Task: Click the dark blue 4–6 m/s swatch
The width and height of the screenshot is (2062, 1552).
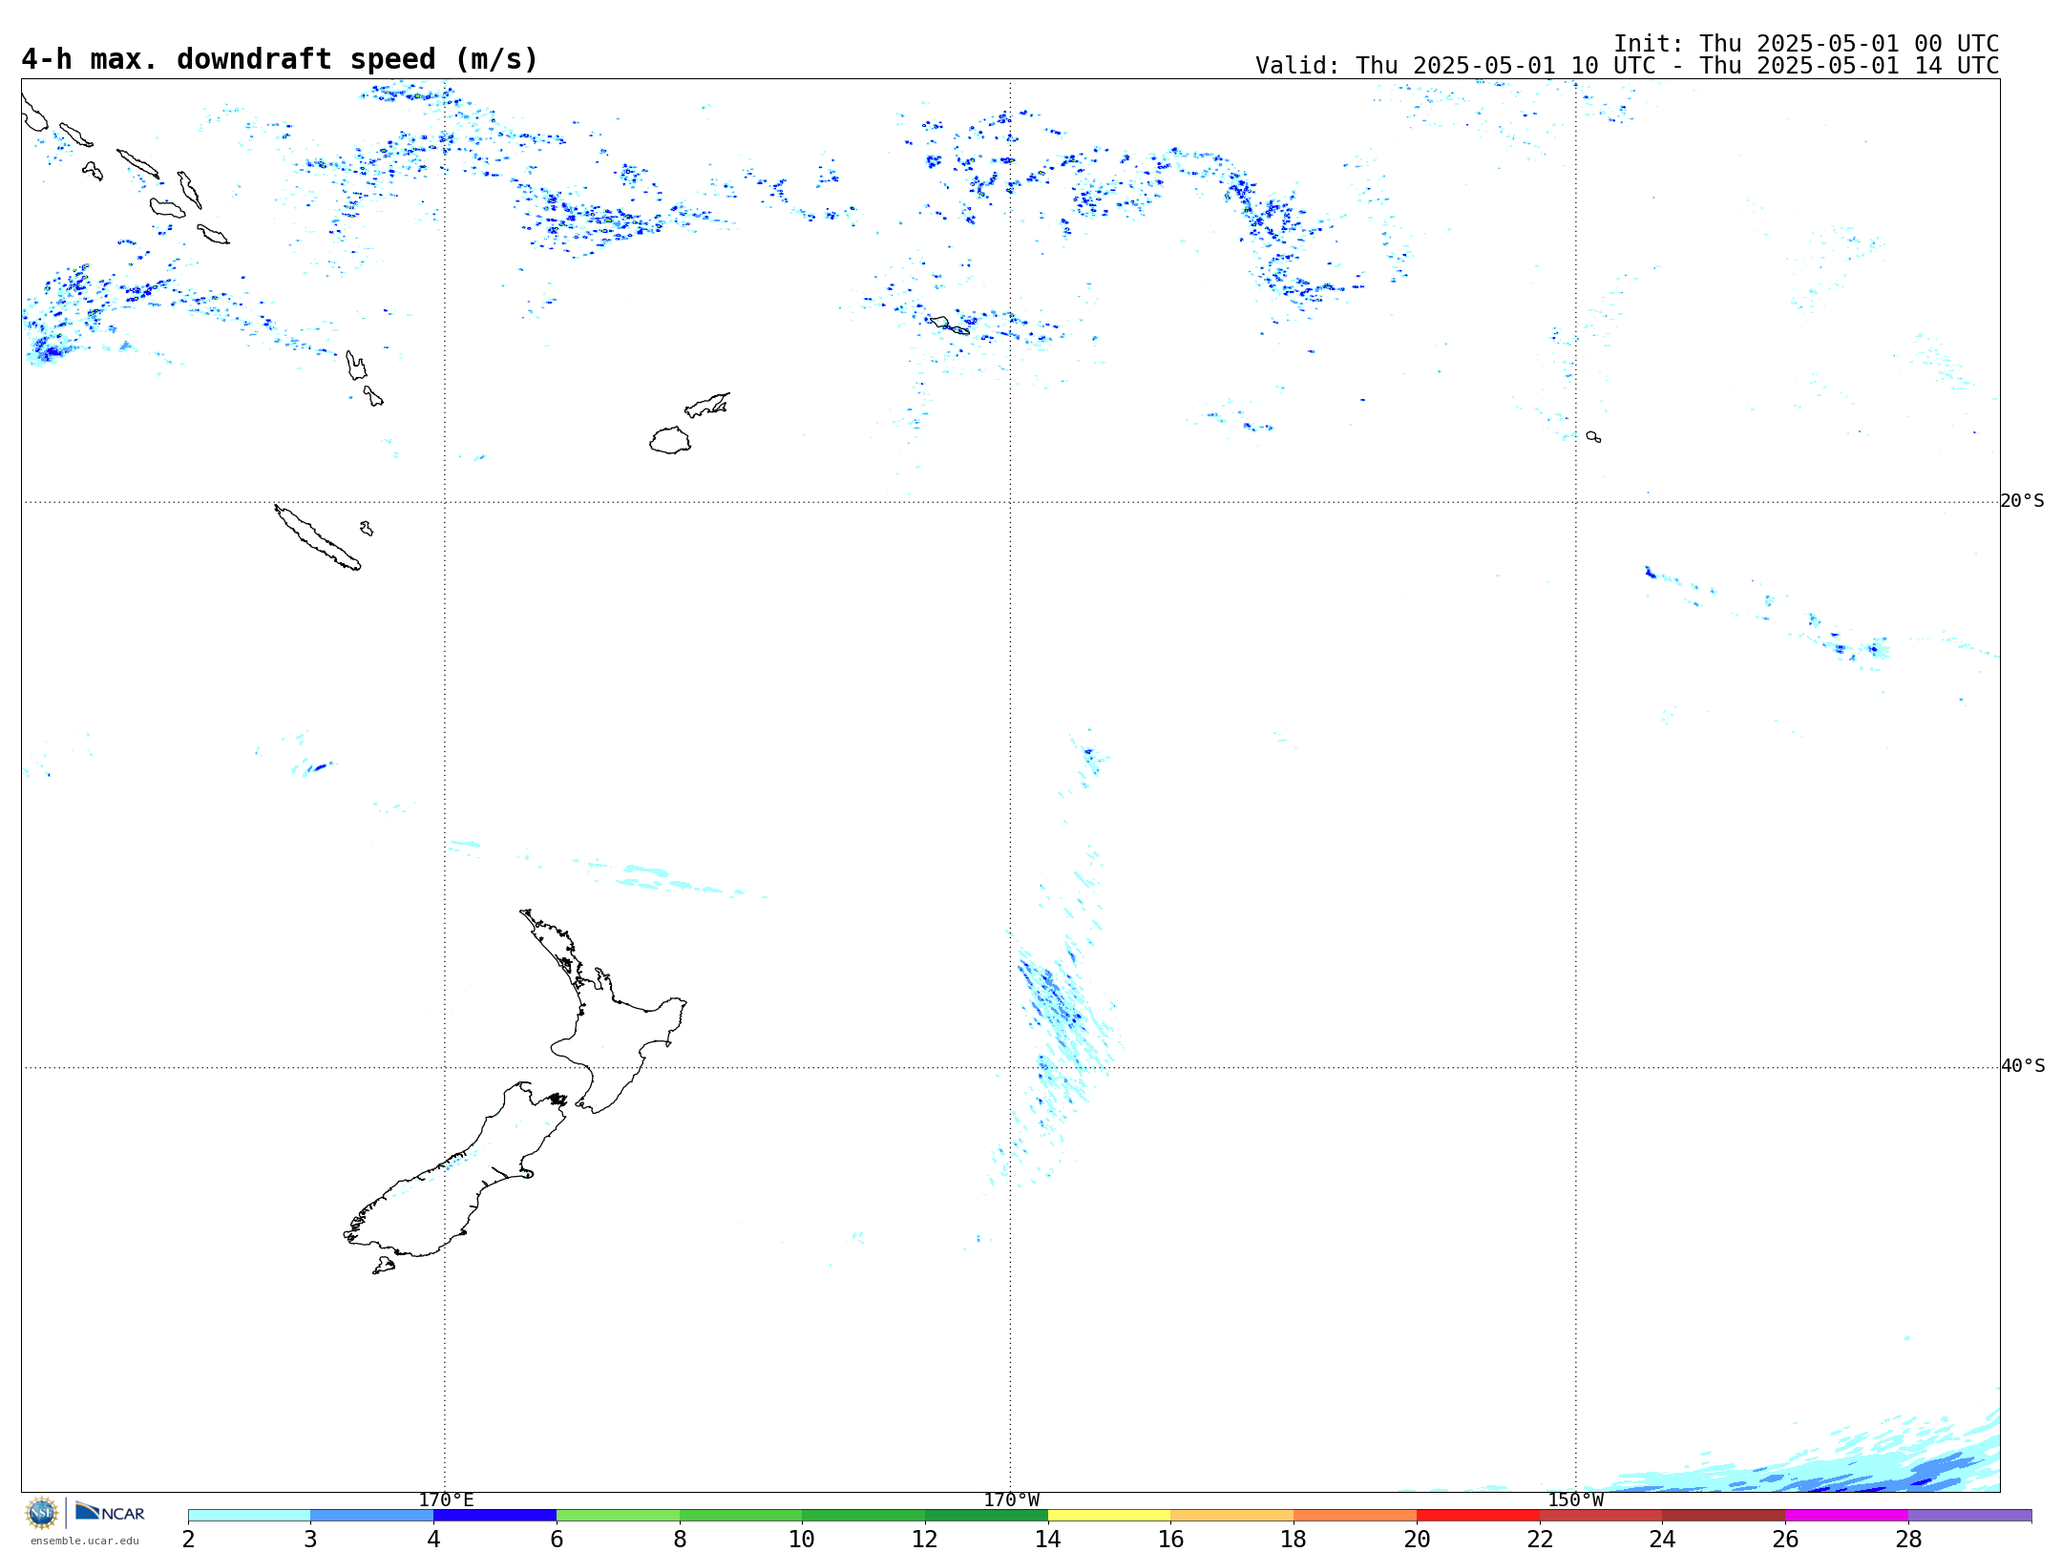Action: [494, 1516]
